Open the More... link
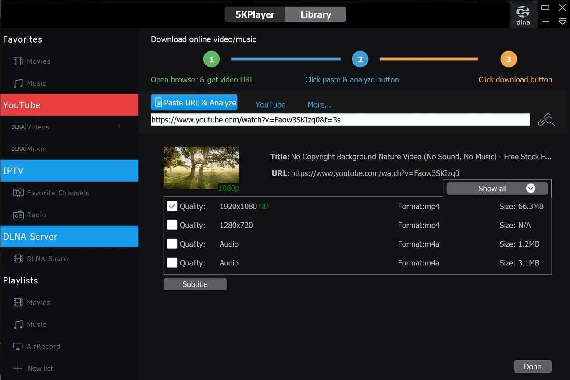Screen dimensions: 570x380 pos(319,105)
